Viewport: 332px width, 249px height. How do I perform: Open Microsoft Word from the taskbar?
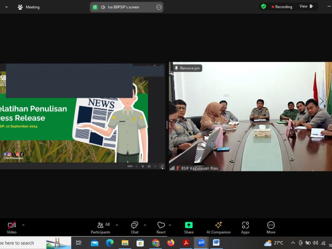tap(216, 243)
